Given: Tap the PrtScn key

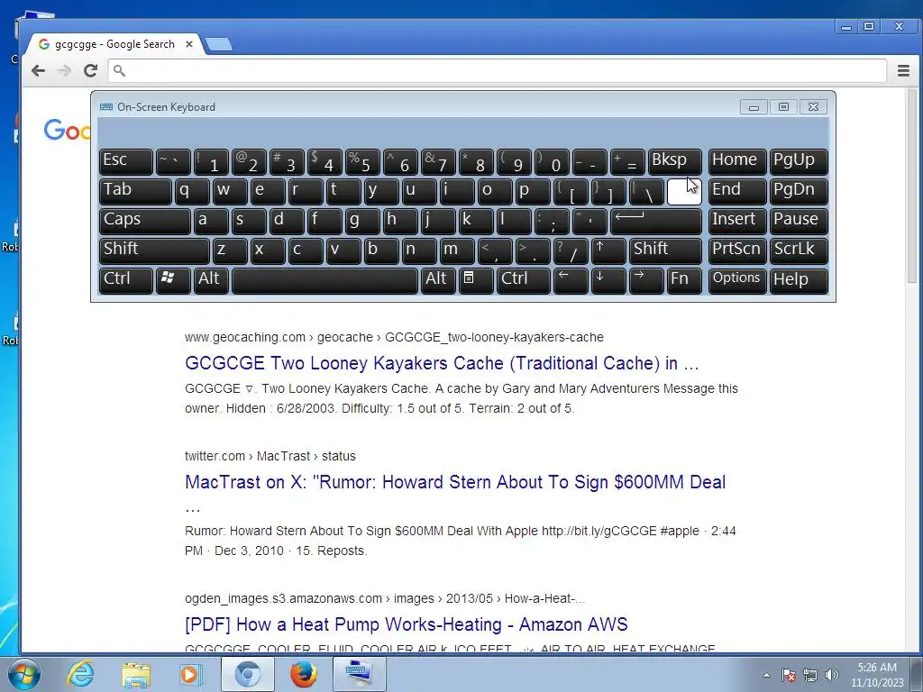Looking at the screenshot, I should coord(737,250).
